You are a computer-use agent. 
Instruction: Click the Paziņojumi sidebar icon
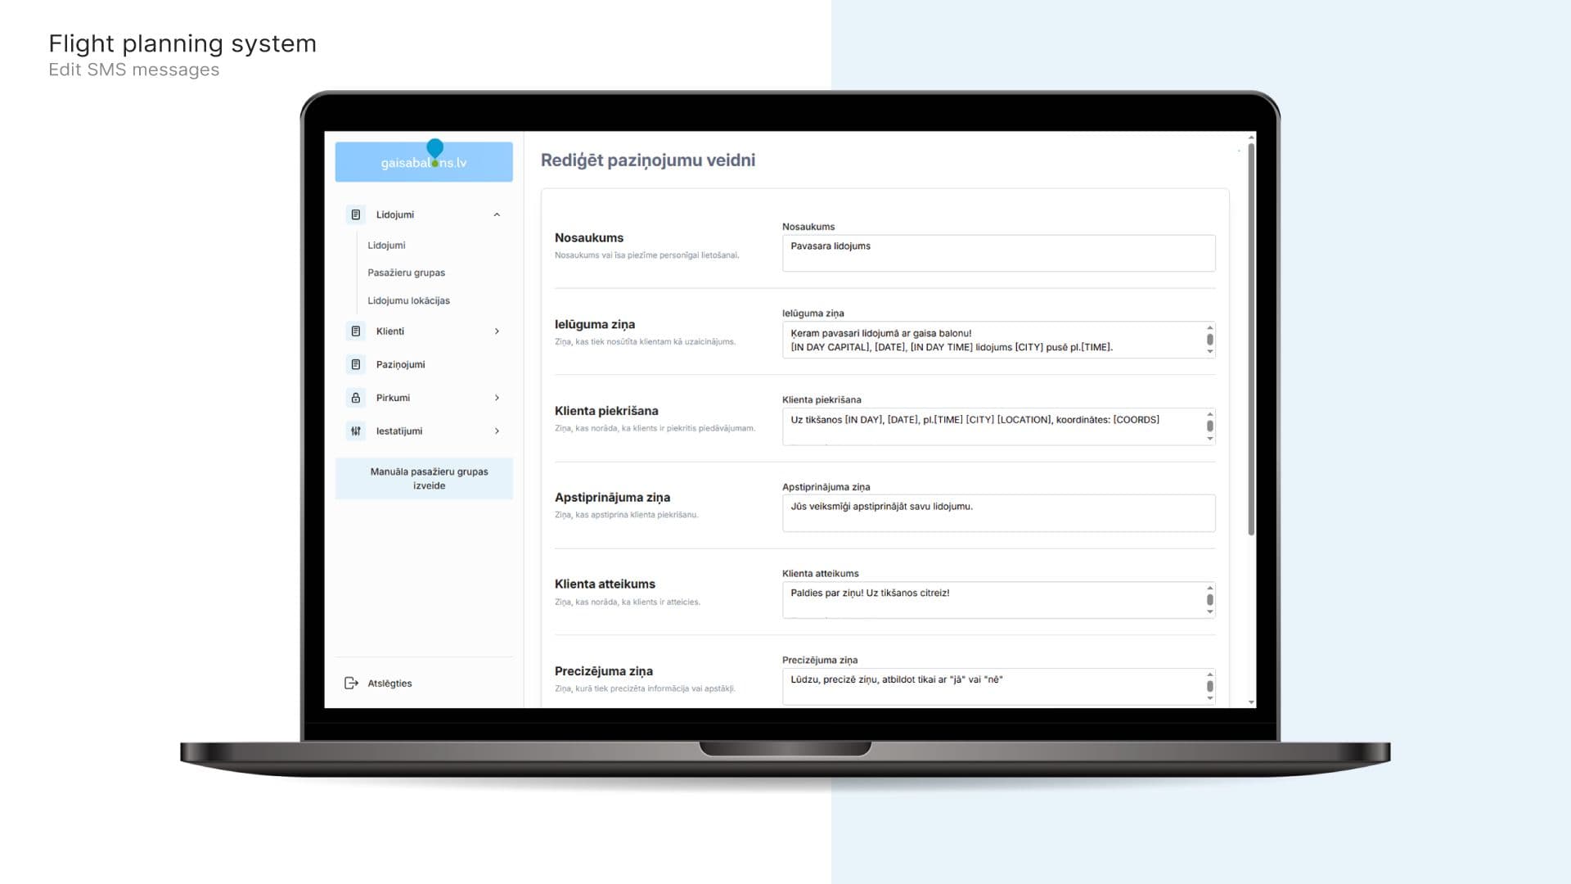pos(355,364)
